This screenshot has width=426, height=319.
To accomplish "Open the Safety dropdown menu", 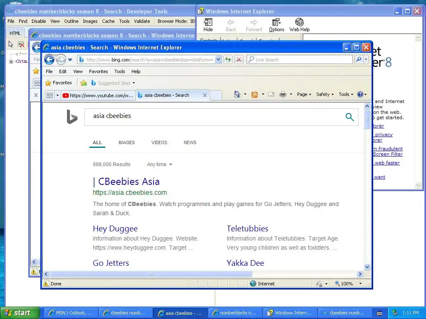I will click(325, 94).
